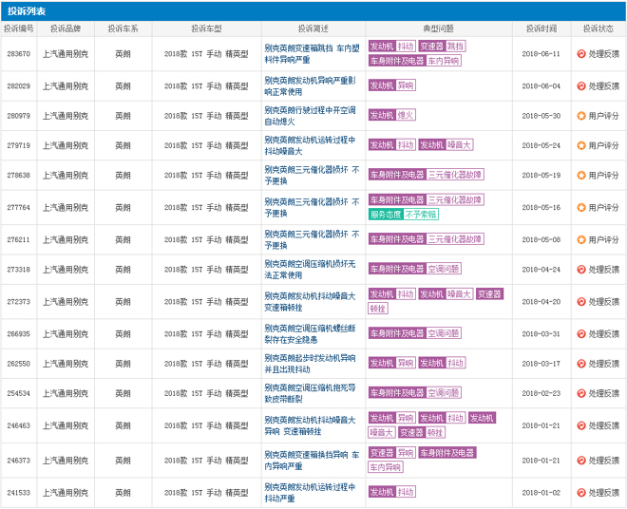Click 英朗 series cell in row 266935
The height and width of the screenshot is (509, 627).
point(123,334)
